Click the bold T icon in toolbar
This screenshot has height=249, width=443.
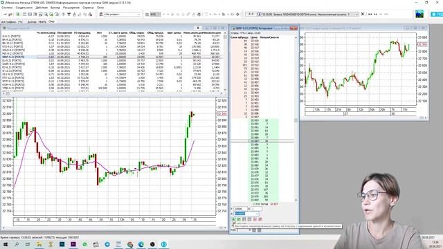click(x=69, y=14)
